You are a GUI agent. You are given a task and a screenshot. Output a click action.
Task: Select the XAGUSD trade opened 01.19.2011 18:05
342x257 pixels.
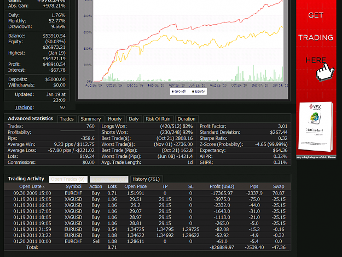pyautogui.click(x=147, y=217)
